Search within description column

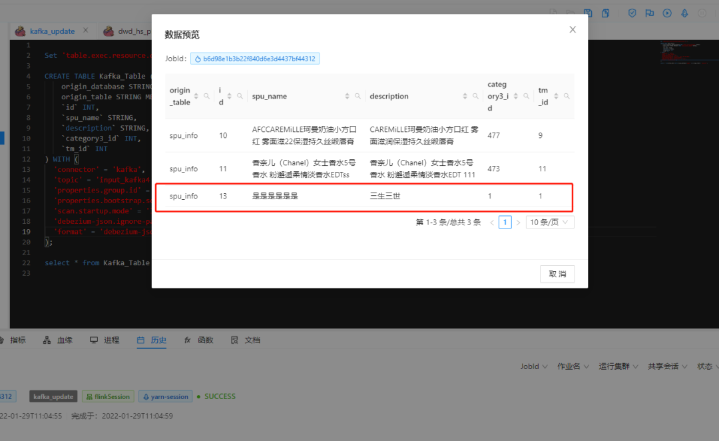point(475,96)
